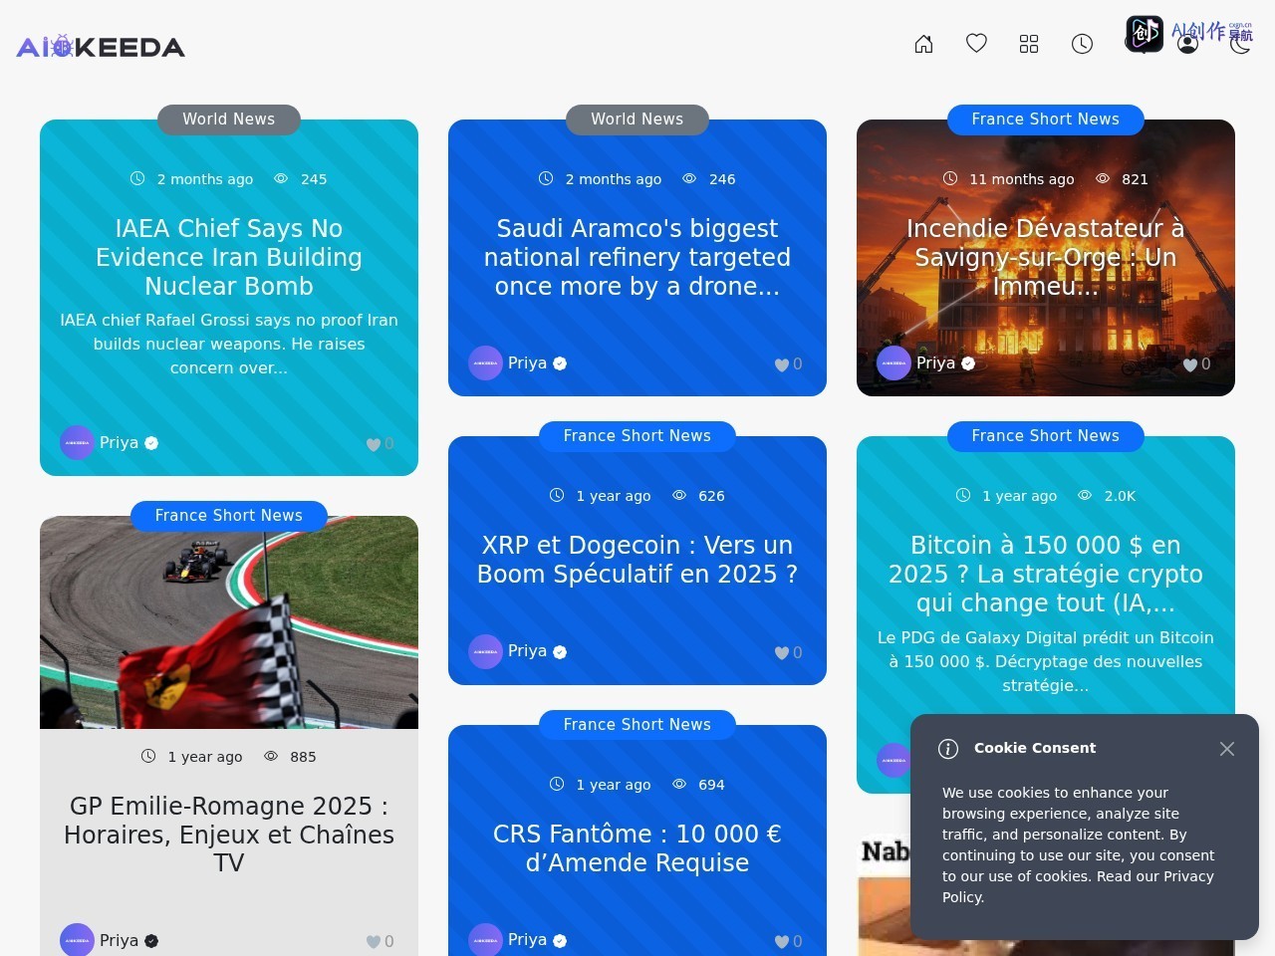Click verified badge beside Priya on IAEA card

[151, 443]
